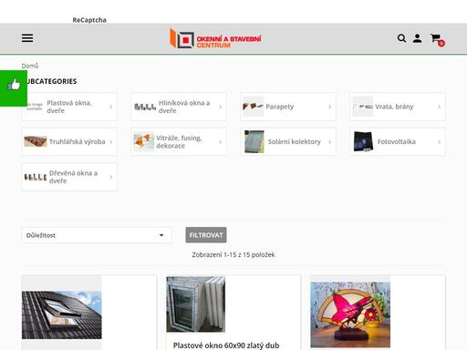
Task: Open the stained glass butterfly lamp thumbnail
Action: click(x=350, y=314)
